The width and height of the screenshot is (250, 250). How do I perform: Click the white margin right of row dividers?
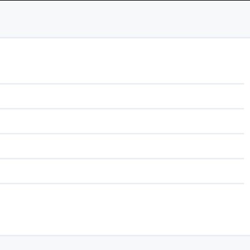[247, 137]
